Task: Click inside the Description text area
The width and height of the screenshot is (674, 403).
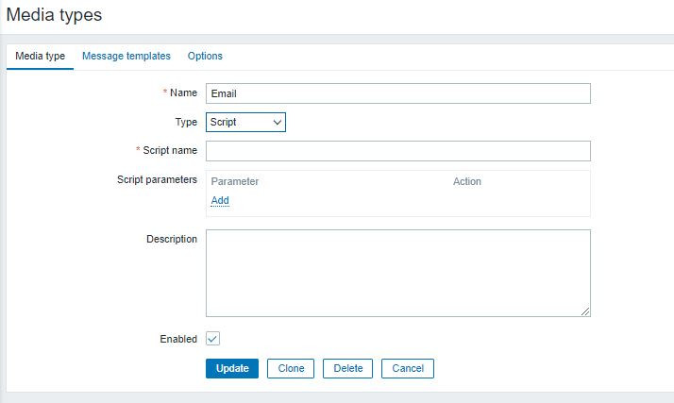Action: click(x=397, y=273)
